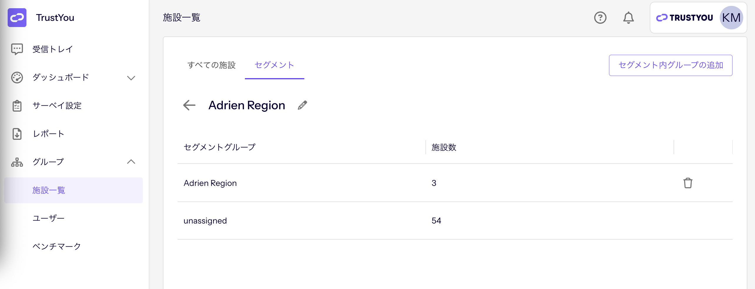
Task: Open the unassigned segment group row
Action: tap(455, 221)
